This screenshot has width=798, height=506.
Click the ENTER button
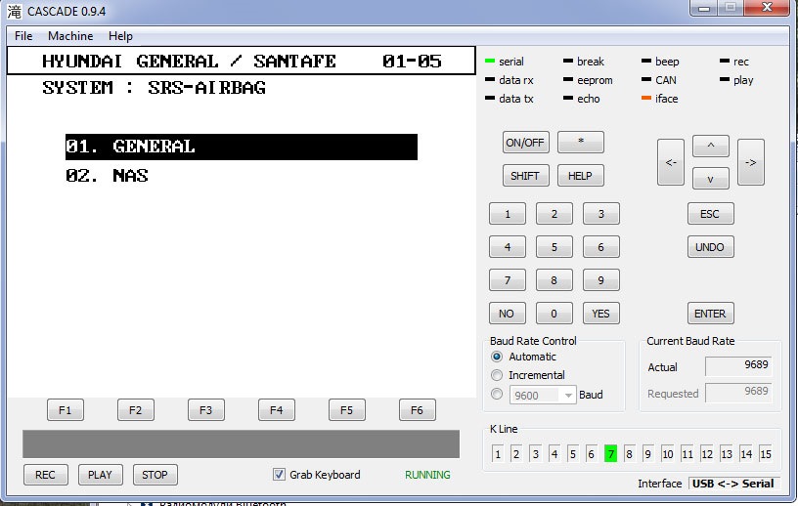[x=710, y=314]
